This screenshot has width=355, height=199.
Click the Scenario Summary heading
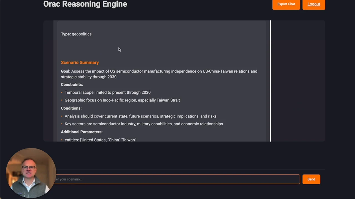(x=80, y=62)
